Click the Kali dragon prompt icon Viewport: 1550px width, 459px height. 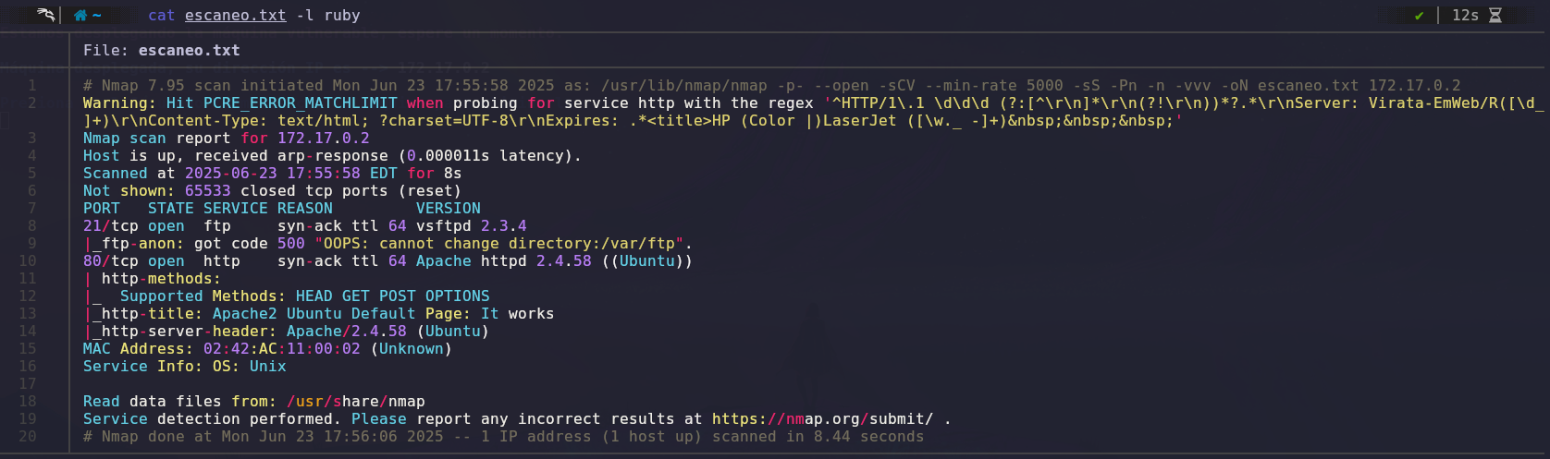[x=45, y=15]
